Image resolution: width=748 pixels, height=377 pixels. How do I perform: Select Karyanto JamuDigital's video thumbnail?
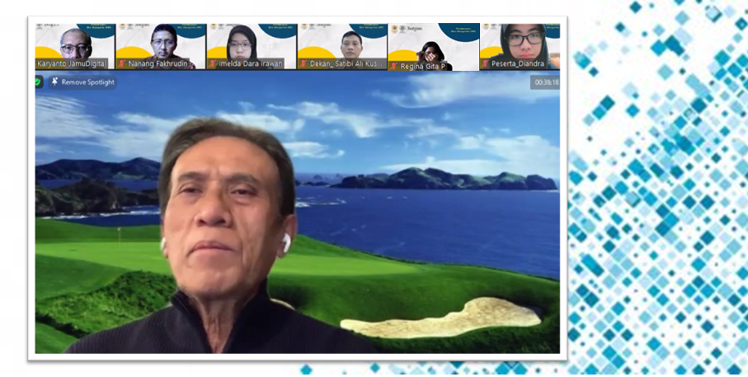click(75, 43)
